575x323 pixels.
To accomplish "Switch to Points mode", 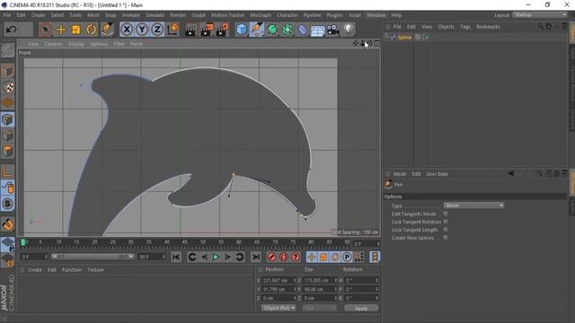I will pos(7,119).
